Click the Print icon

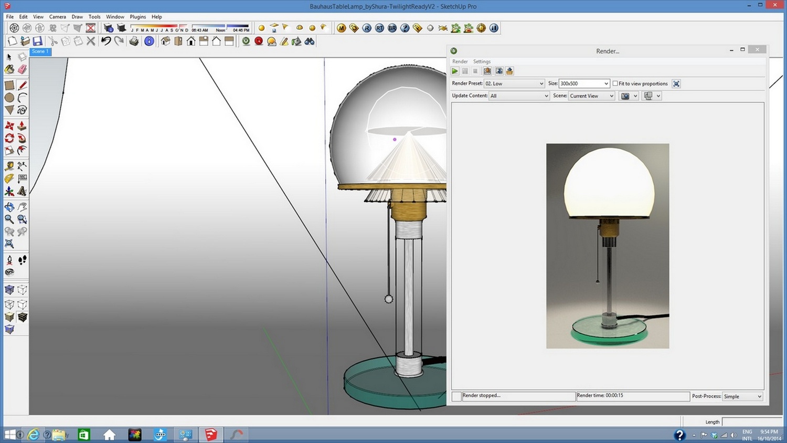point(134,41)
